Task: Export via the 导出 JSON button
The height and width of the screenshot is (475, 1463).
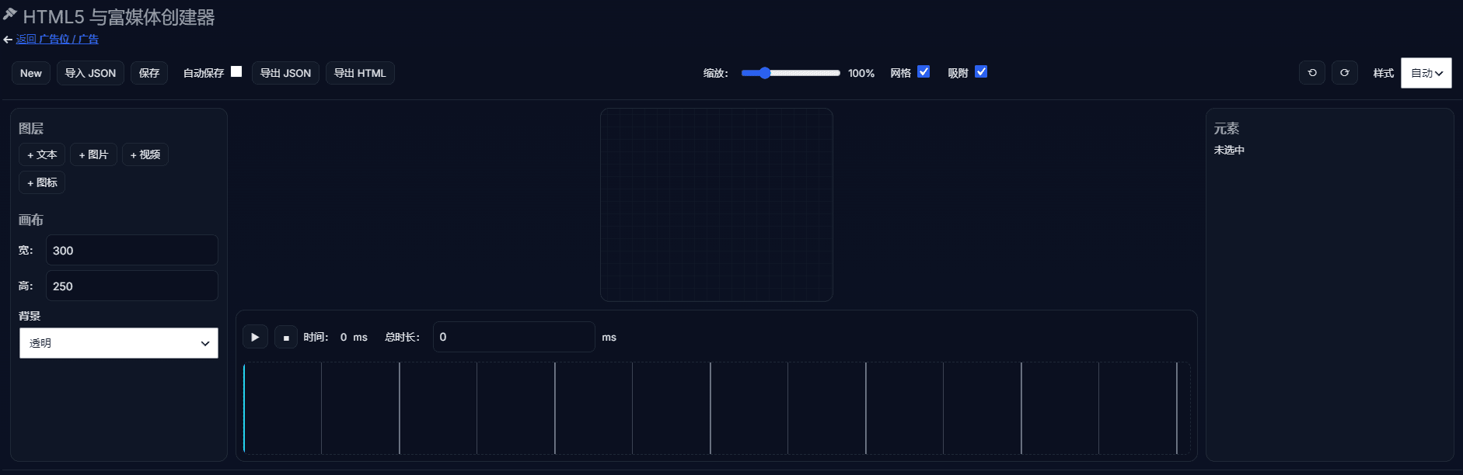Action: pyautogui.click(x=285, y=73)
